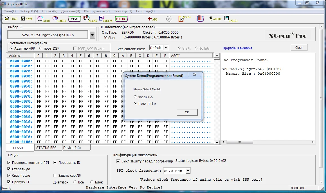Click the Upgrade is available link
Screen dimensions: 326x193
pyautogui.click(x=237, y=48)
